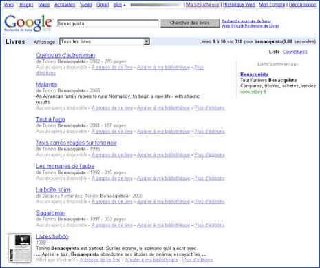The height and width of the screenshot is (268, 320).
Task: Click 'À propos de ce livre' for Malavita
Action: click(112, 108)
